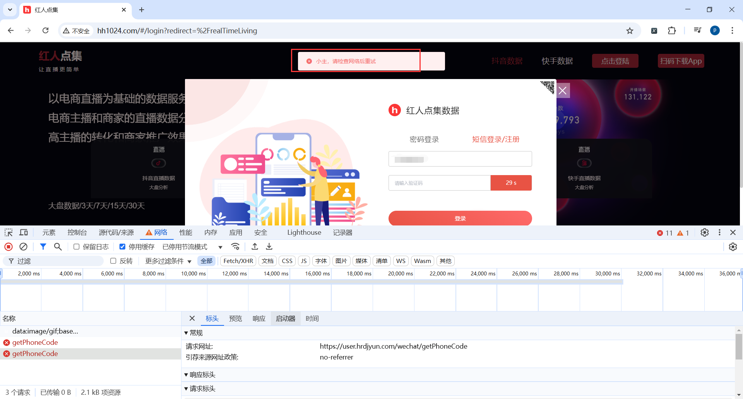Filter requests by WS
The image size is (743, 399).
pyautogui.click(x=401, y=261)
